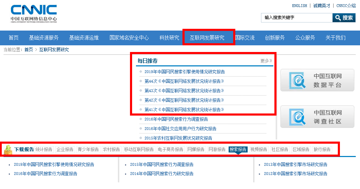Select 旅行报告 tab
The height and width of the screenshot is (189, 360).
tap(322, 150)
